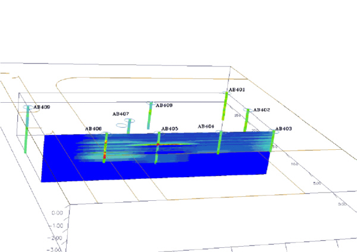This screenshot has height=252, width=357.
Task: Click the red hotspot on borehole AB406
Action: click(105, 155)
